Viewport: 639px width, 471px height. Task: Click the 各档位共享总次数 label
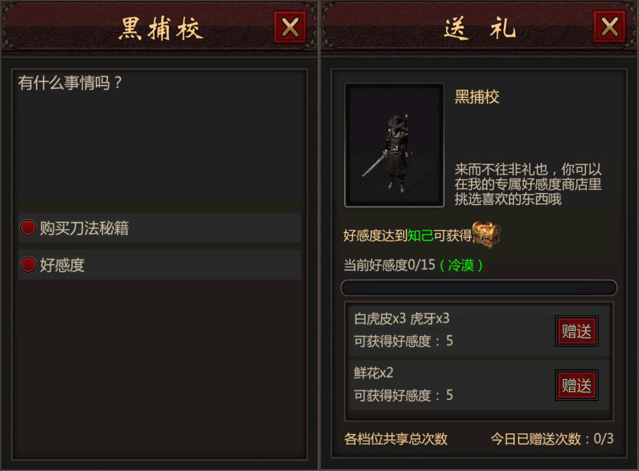tap(396, 439)
